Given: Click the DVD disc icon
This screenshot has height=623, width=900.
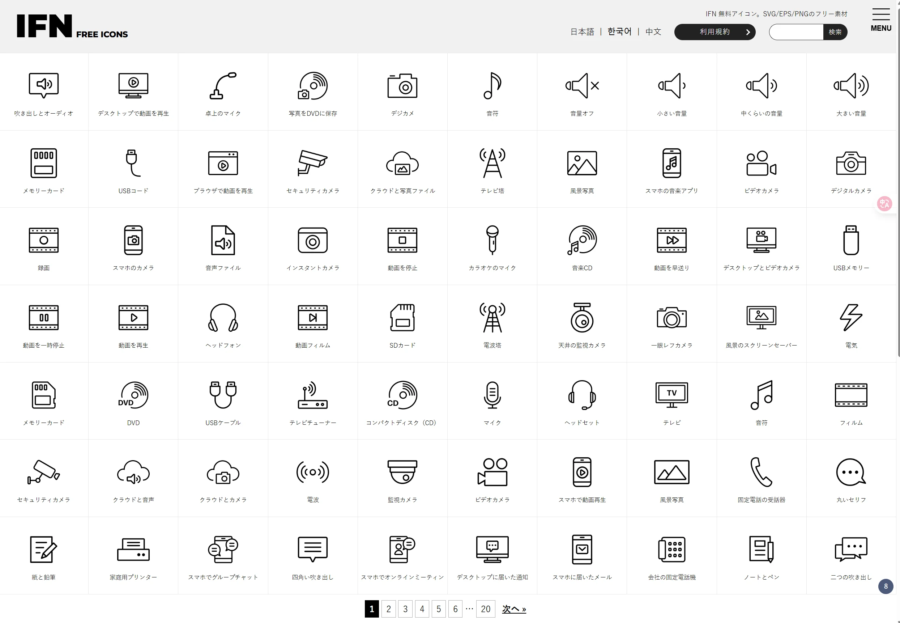Looking at the screenshot, I should click(133, 395).
